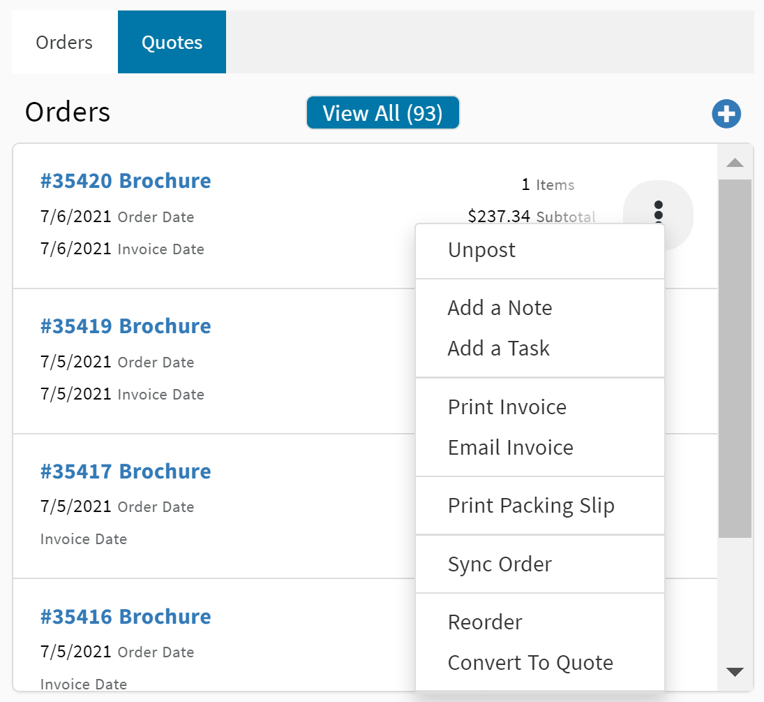This screenshot has width=764, height=702.
Task: Click the blue plus add order icon
Action: click(726, 114)
